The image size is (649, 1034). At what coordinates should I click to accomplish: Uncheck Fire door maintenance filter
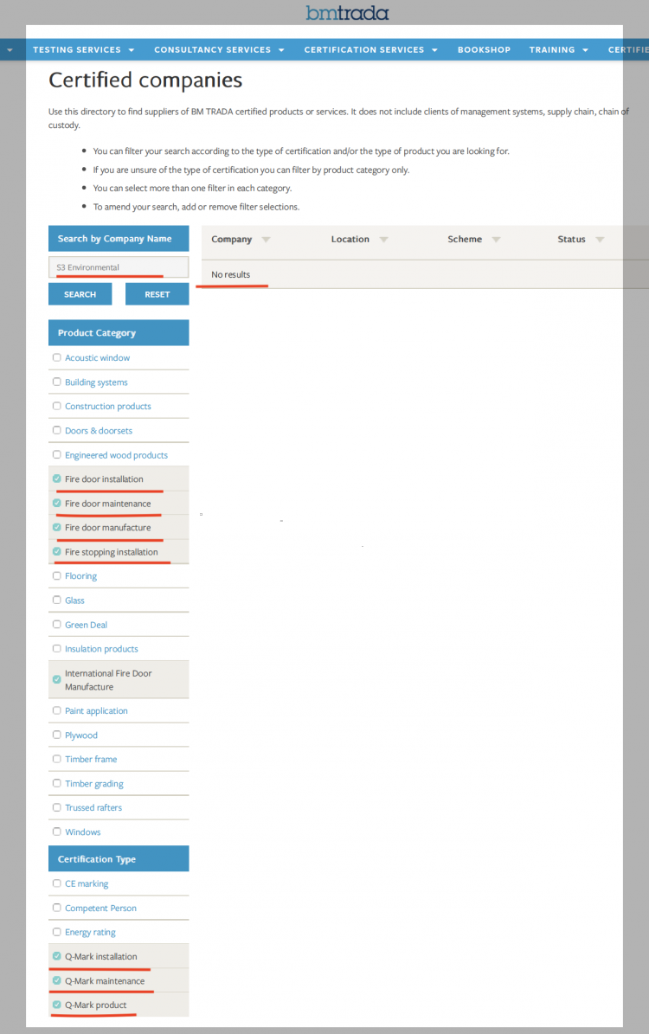tap(57, 503)
